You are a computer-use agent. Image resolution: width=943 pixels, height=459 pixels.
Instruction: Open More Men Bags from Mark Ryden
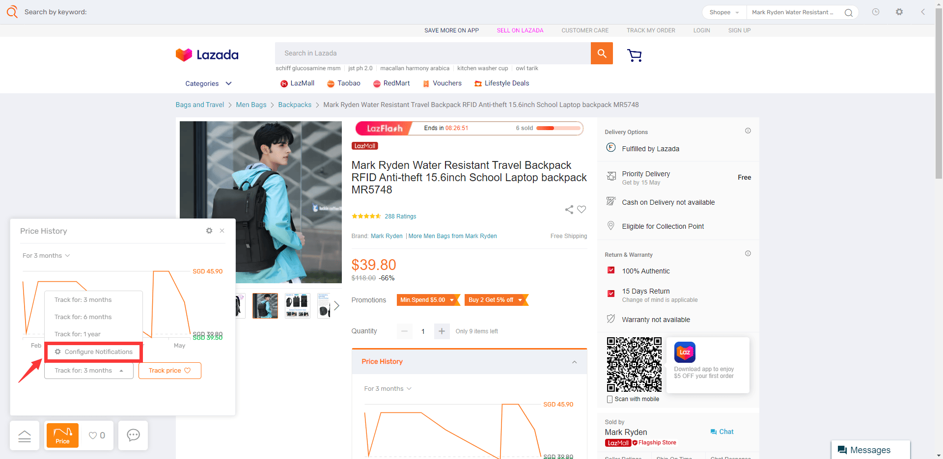click(452, 236)
